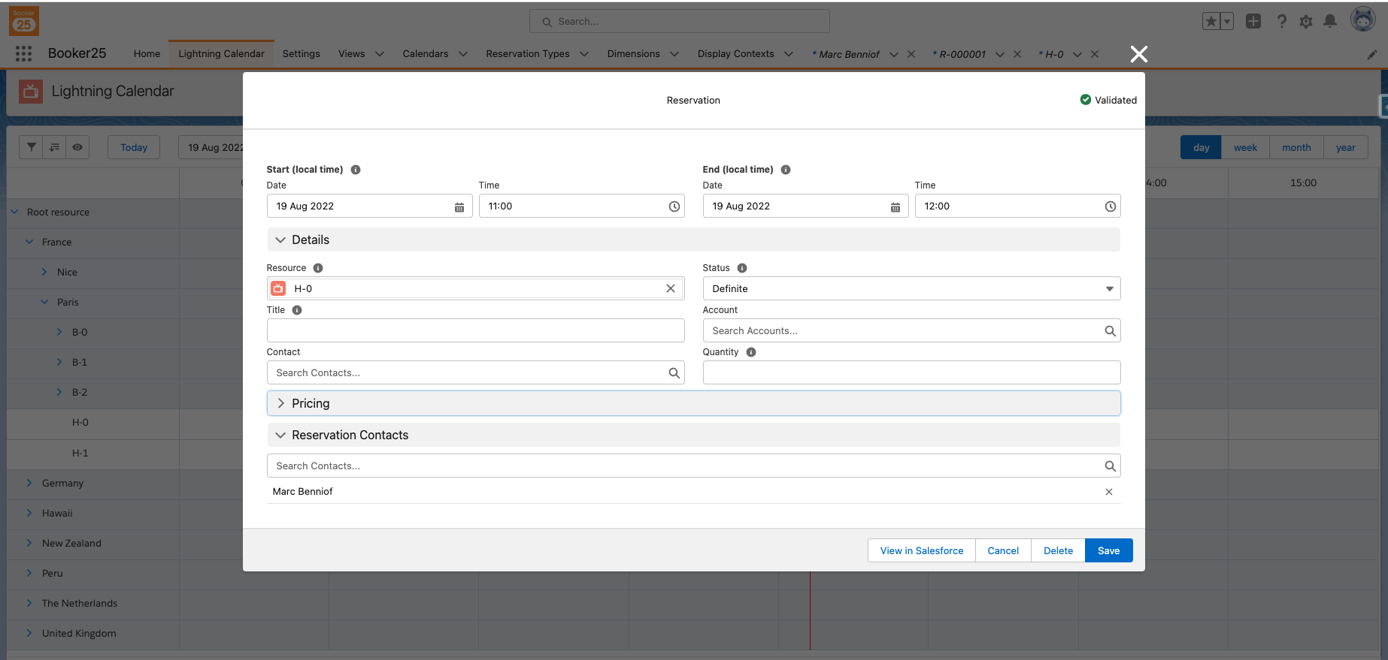Open the start date calendar picker
The image size is (1388, 660).
459,206
